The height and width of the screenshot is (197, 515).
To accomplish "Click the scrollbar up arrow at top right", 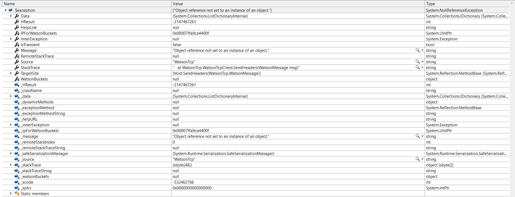I will pyautogui.click(x=513, y=3).
